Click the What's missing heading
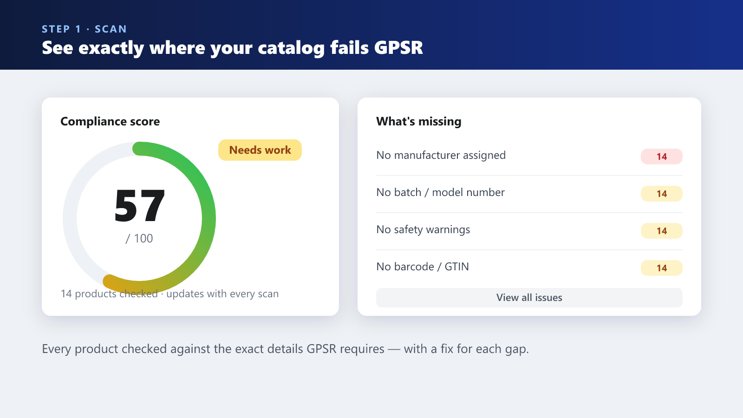 [419, 121]
